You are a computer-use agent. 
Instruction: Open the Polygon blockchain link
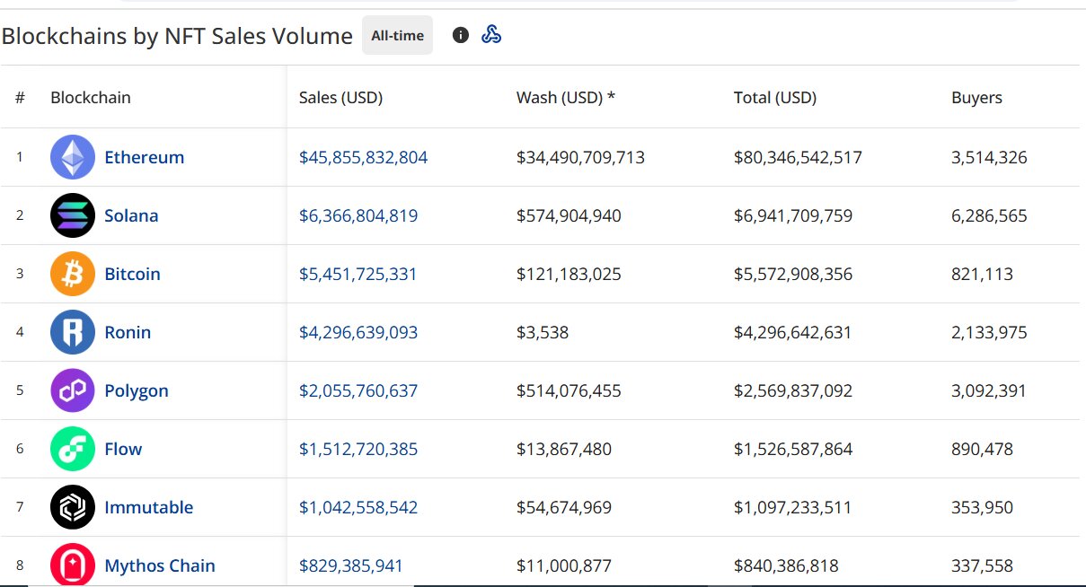point(137,390)
